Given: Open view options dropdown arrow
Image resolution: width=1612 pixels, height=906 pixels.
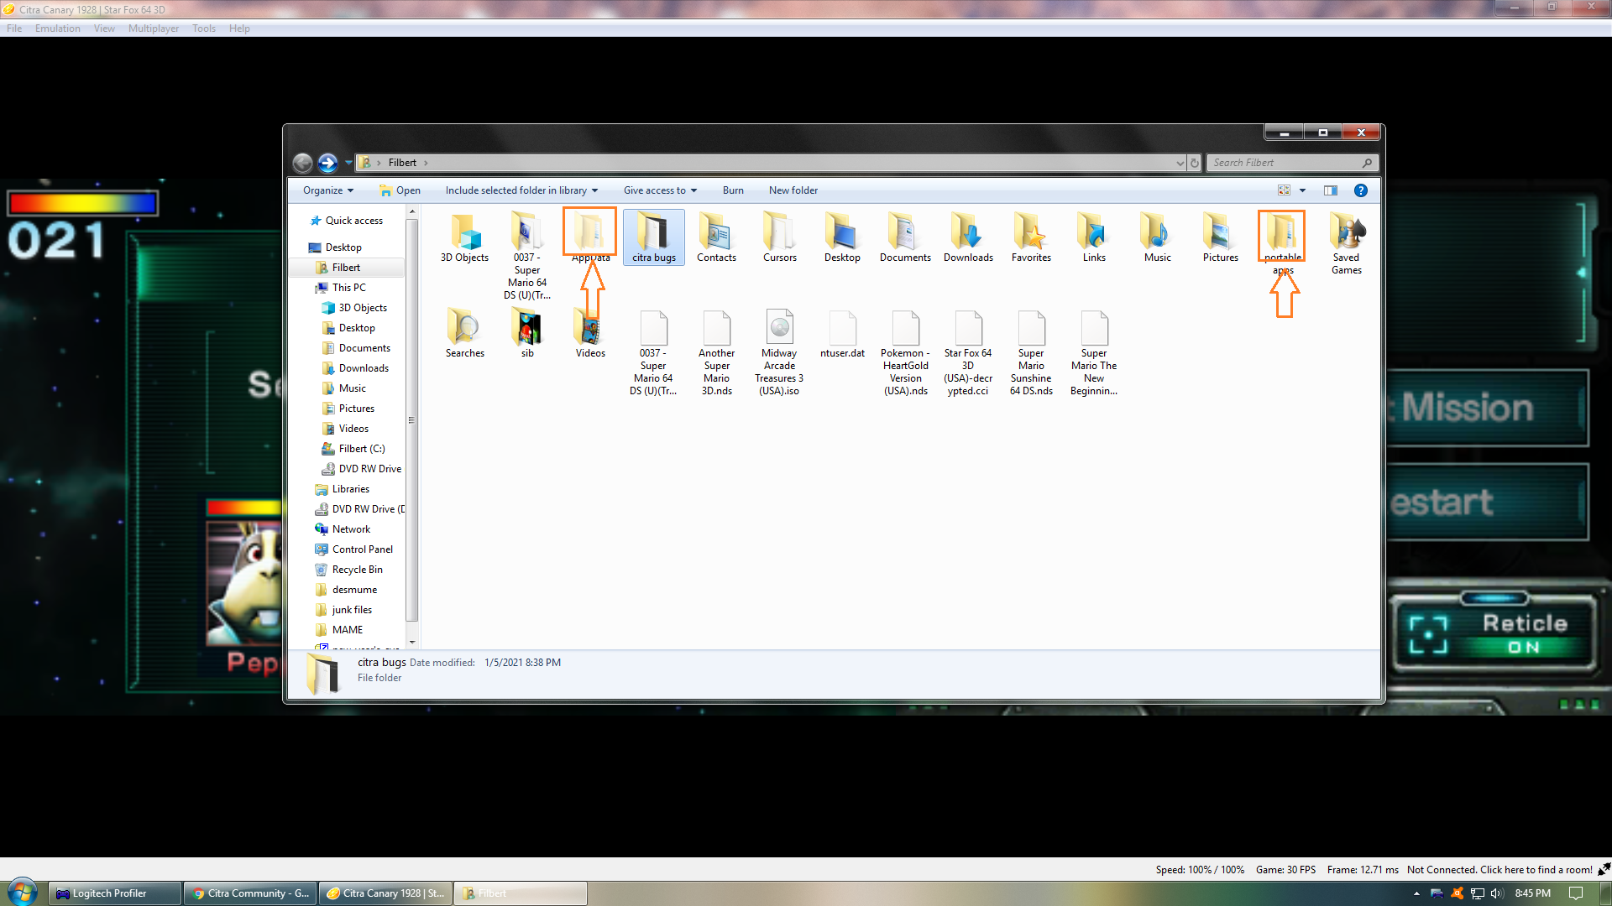Looking at the screenshot, I should (1302, 190).
